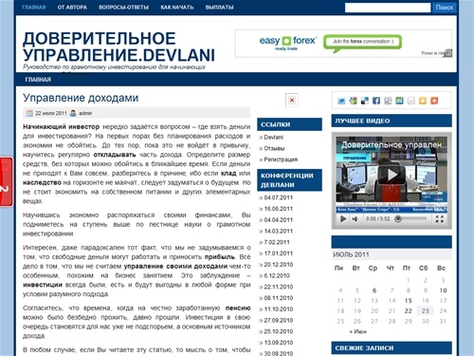474x356 pixels.
Task: Select day 22 in the July 2011 calendar
Action: pyautogui.click(x=408, y=310)
